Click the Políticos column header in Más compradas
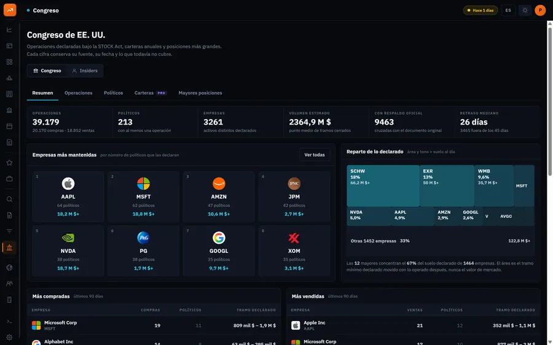Screen dimensions: 553x345 click(190, 310)
